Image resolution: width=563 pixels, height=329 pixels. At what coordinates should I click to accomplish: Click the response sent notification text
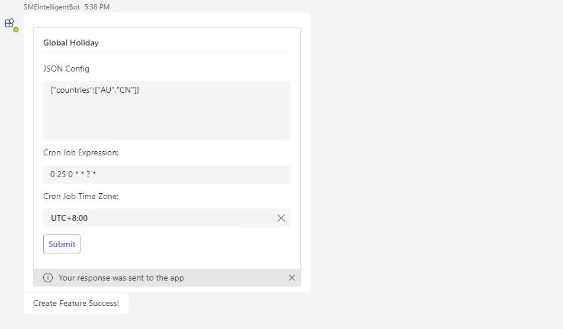pos(121,278)
